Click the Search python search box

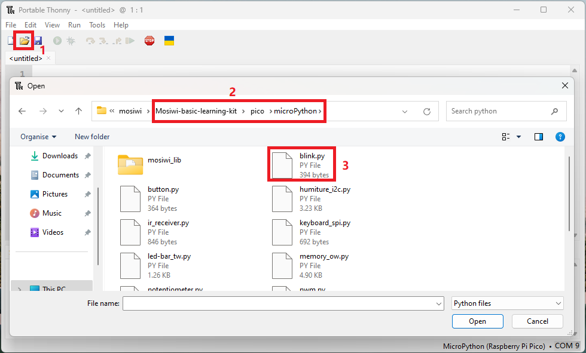506,111
